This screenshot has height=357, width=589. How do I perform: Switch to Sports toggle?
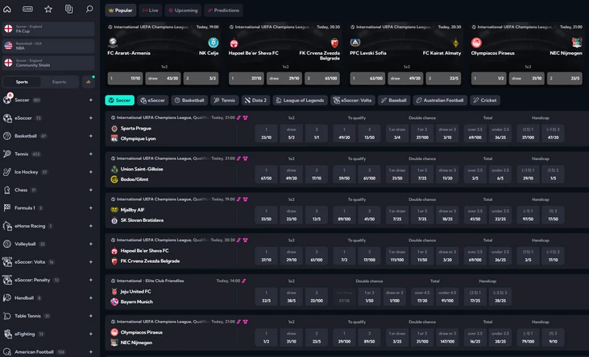pos(22,82)
